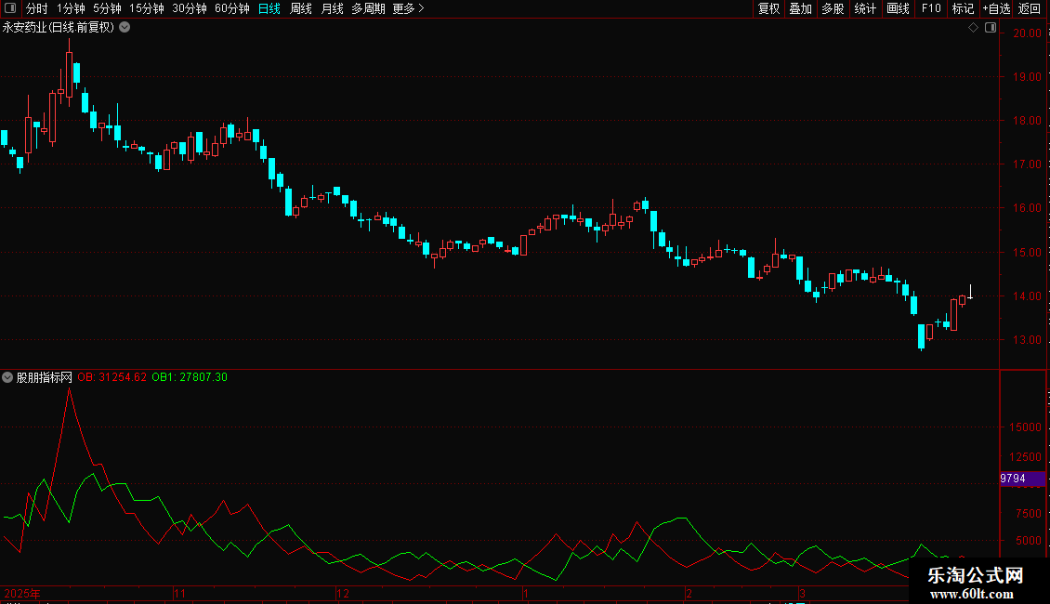
Task: Toggle the left sidebar panel icon
Action: (x=10, y=8)
